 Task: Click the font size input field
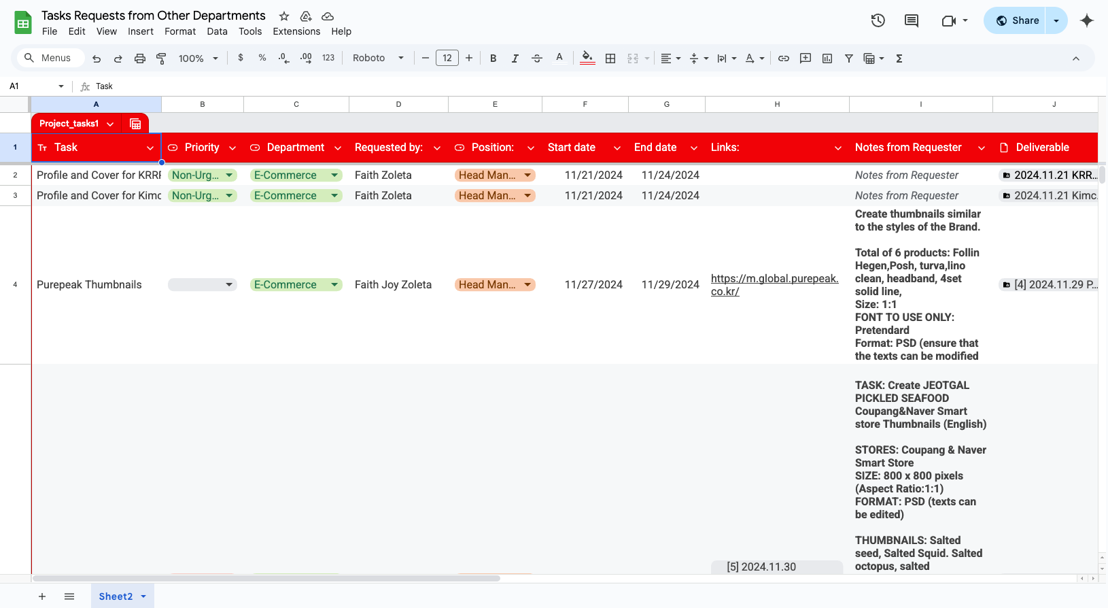click(447, 58)
